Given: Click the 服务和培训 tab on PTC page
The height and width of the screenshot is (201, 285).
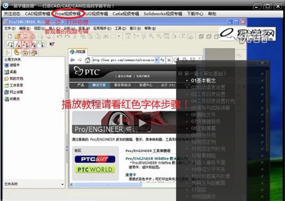Looking at the screenshot, I should pos(122,85).
